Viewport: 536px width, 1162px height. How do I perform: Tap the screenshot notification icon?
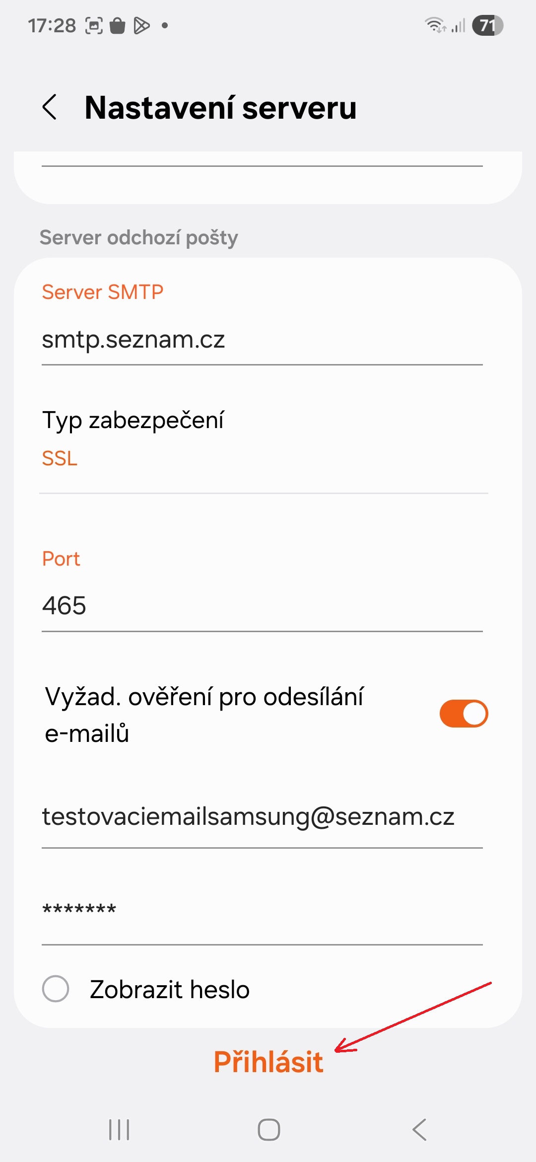click(94, 25)
